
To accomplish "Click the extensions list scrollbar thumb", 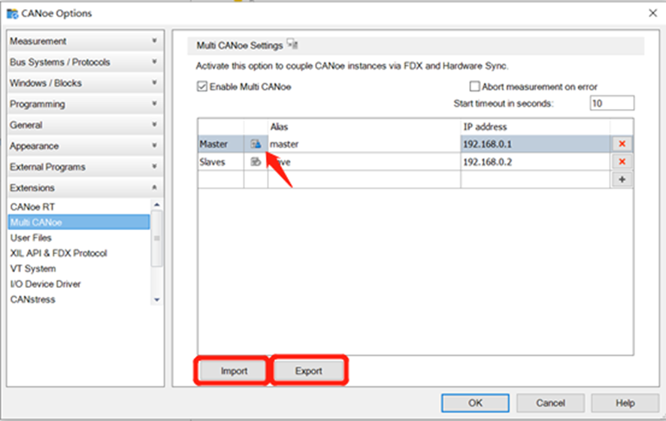I will [x=157, y=239].
